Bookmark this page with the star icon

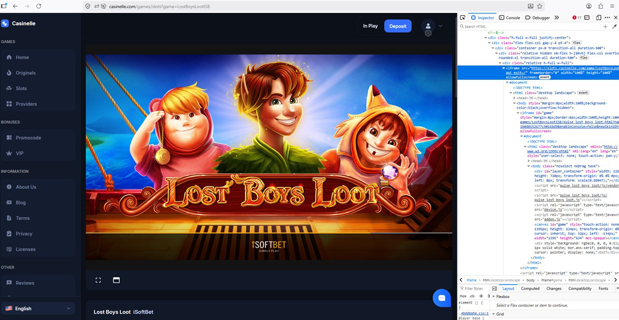point(540,6)
